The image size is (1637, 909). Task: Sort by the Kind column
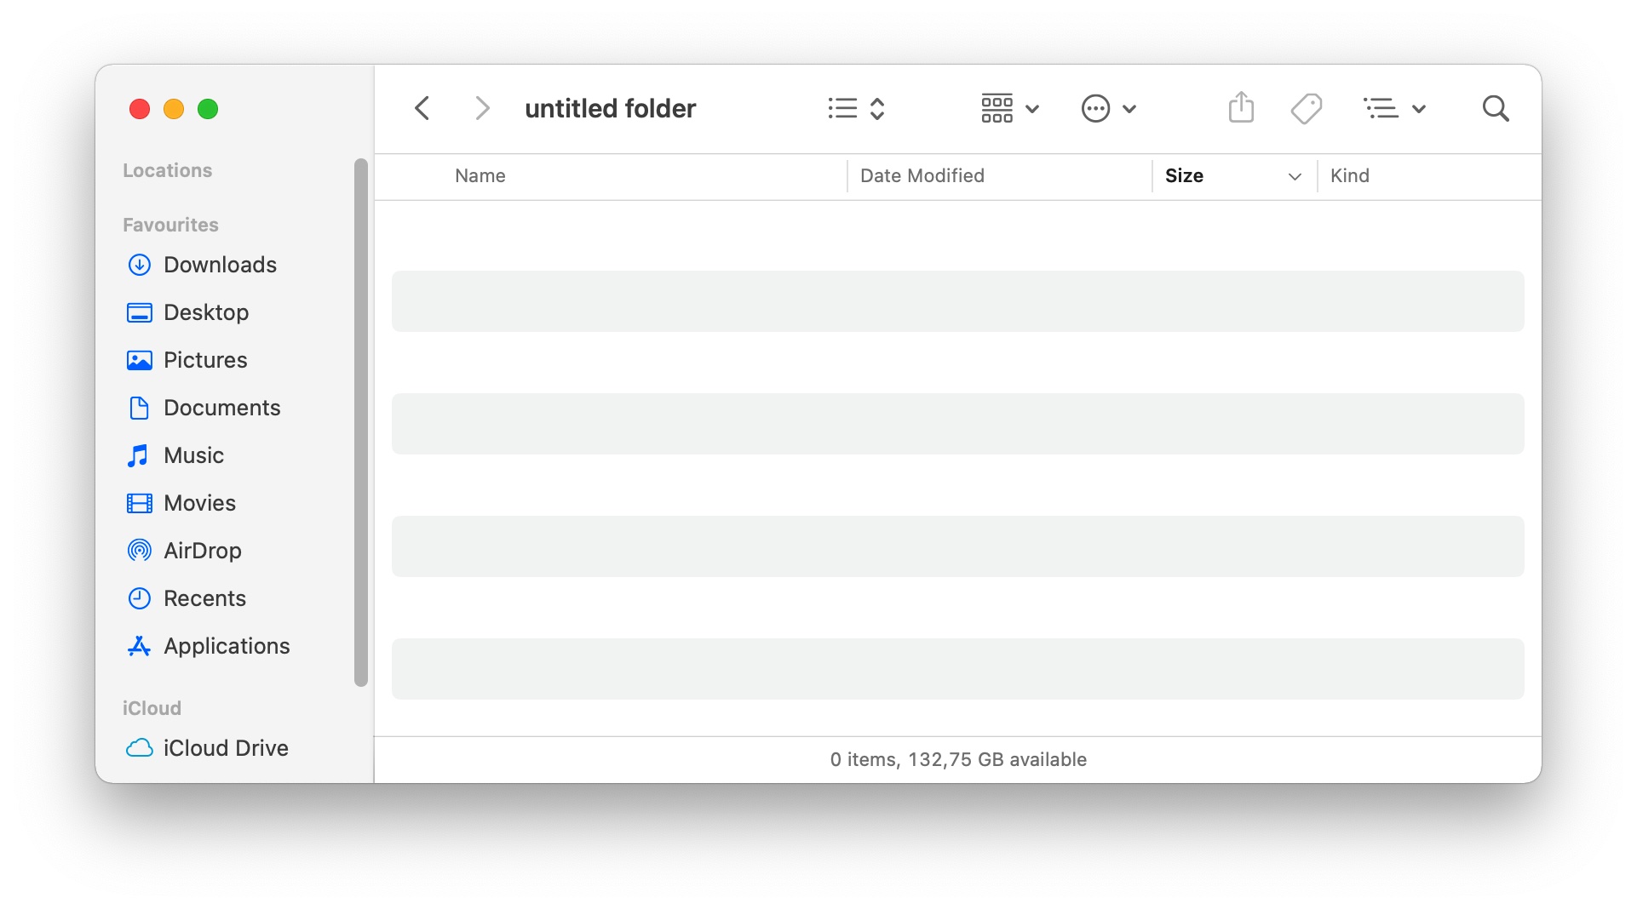(1350, 176)
